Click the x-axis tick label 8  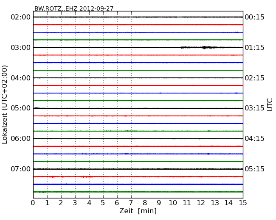pyautogui.click(x=145, y=203)
